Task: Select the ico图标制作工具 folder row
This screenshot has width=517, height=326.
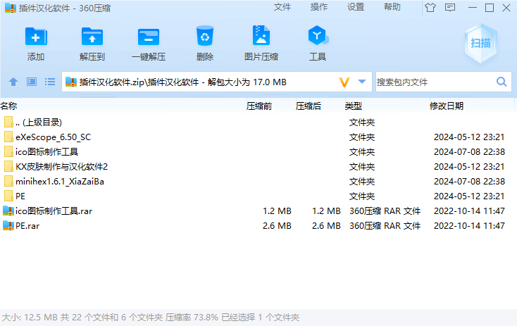Action: pos(257,152)
